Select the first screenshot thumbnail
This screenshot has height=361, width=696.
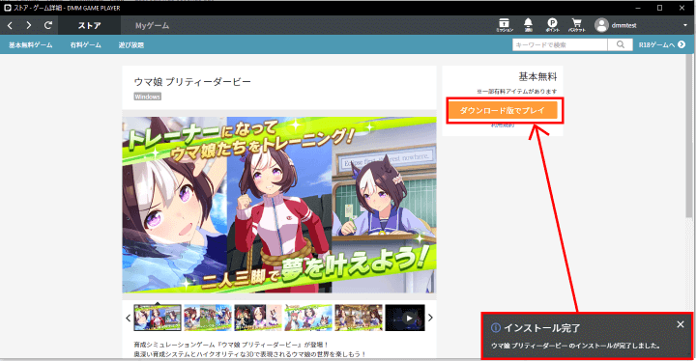[x=158, y=318]
